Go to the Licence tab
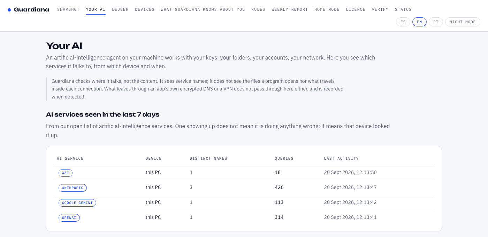 click(356, 10)
